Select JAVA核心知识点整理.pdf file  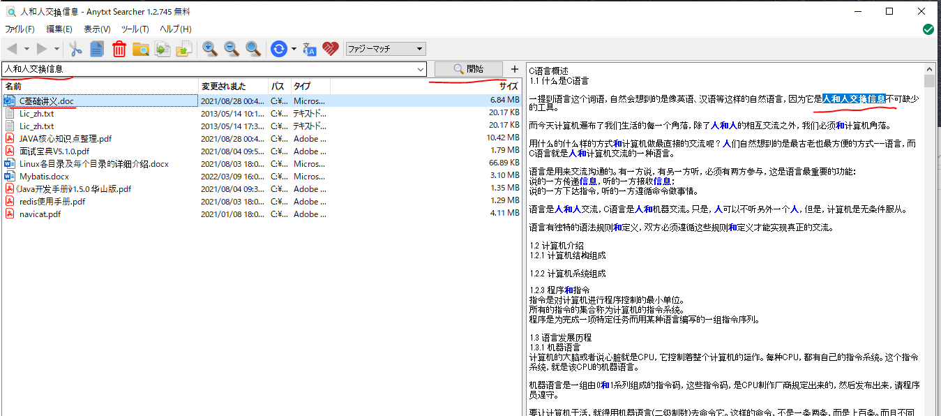coord(64,138)
